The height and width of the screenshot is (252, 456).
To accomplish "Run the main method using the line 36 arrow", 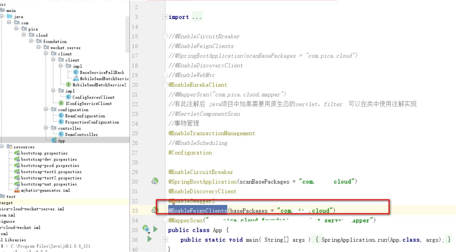I will click(x=150, y=239).
